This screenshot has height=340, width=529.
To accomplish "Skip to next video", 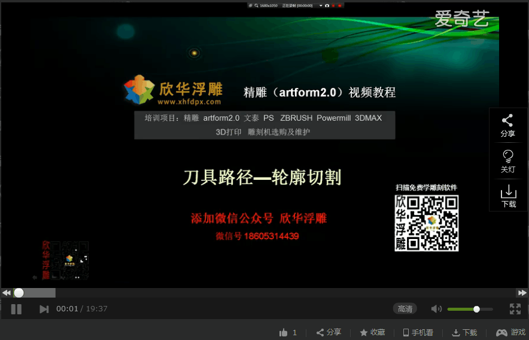I will pos(44,309).
